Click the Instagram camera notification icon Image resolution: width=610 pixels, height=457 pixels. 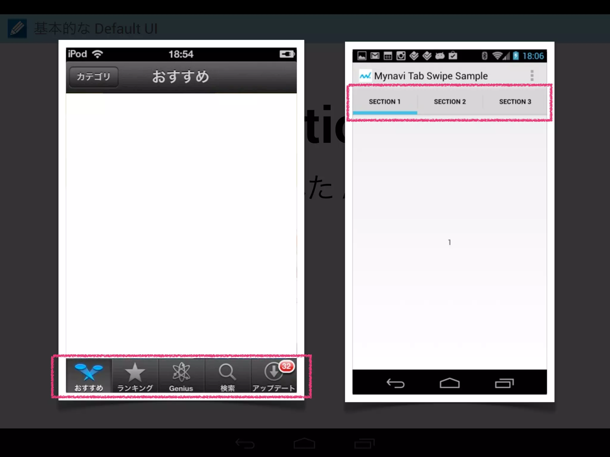tap(401, 56)
